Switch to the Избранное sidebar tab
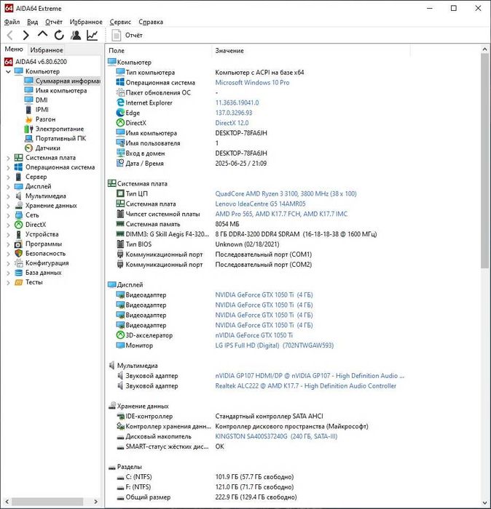The height and width of the screenshot is (509, 491). [47, 50]
